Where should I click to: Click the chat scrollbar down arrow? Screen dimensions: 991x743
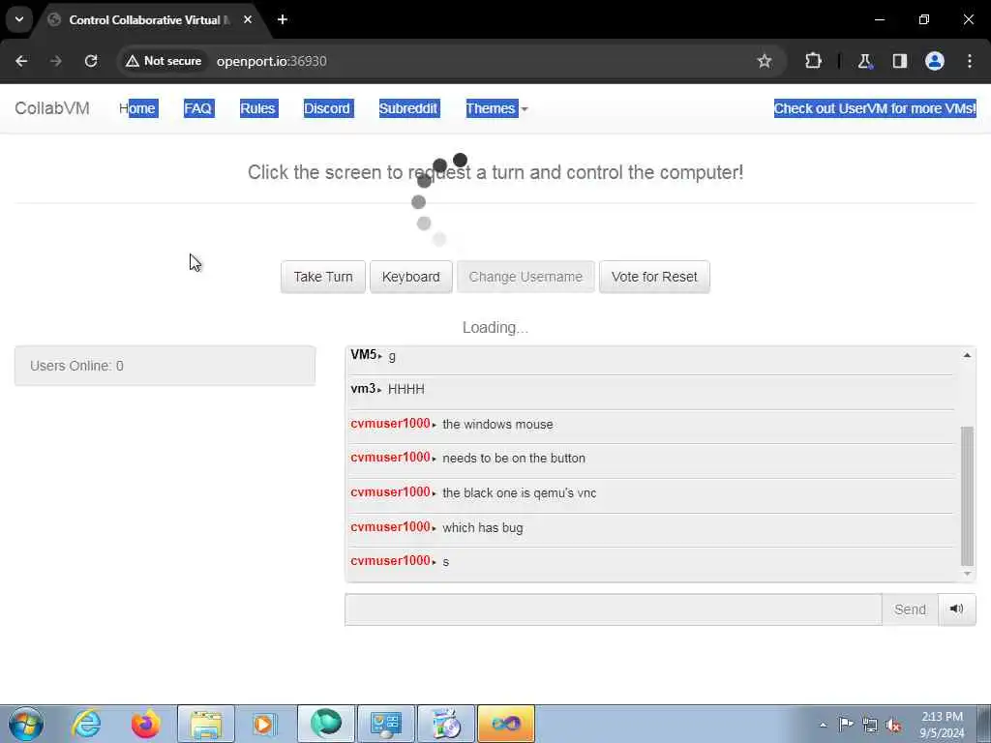967,574
